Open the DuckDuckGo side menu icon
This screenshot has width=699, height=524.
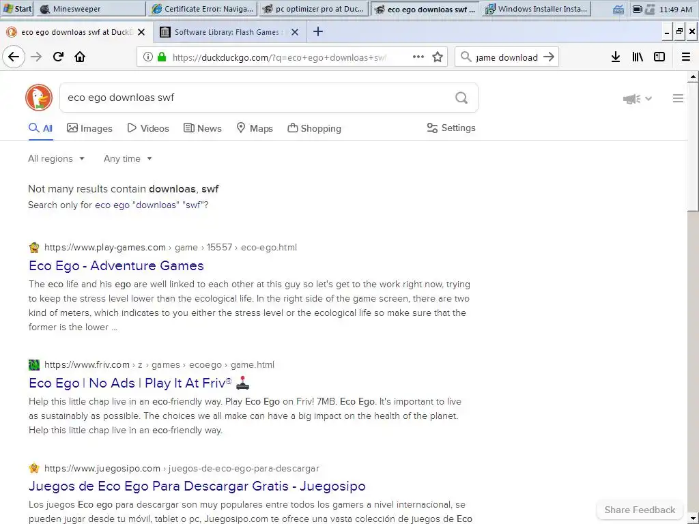coord(678,98)
